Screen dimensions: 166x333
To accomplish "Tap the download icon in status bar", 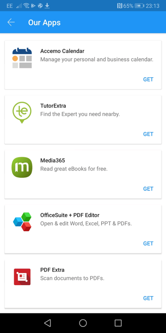I will pyautogui.click(x=47, y=6).
